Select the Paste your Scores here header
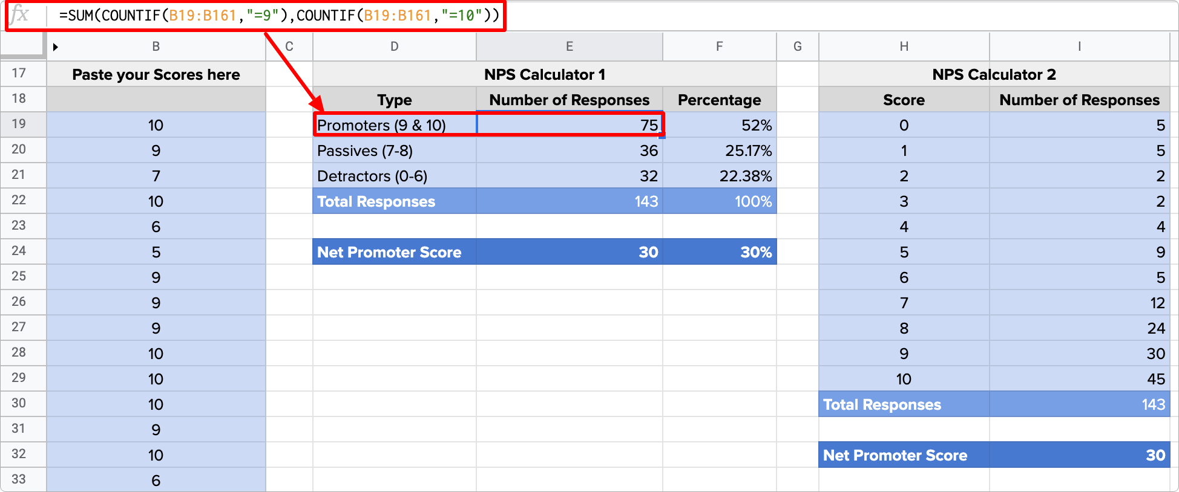The image size is (1179, 492). point(156,74)
